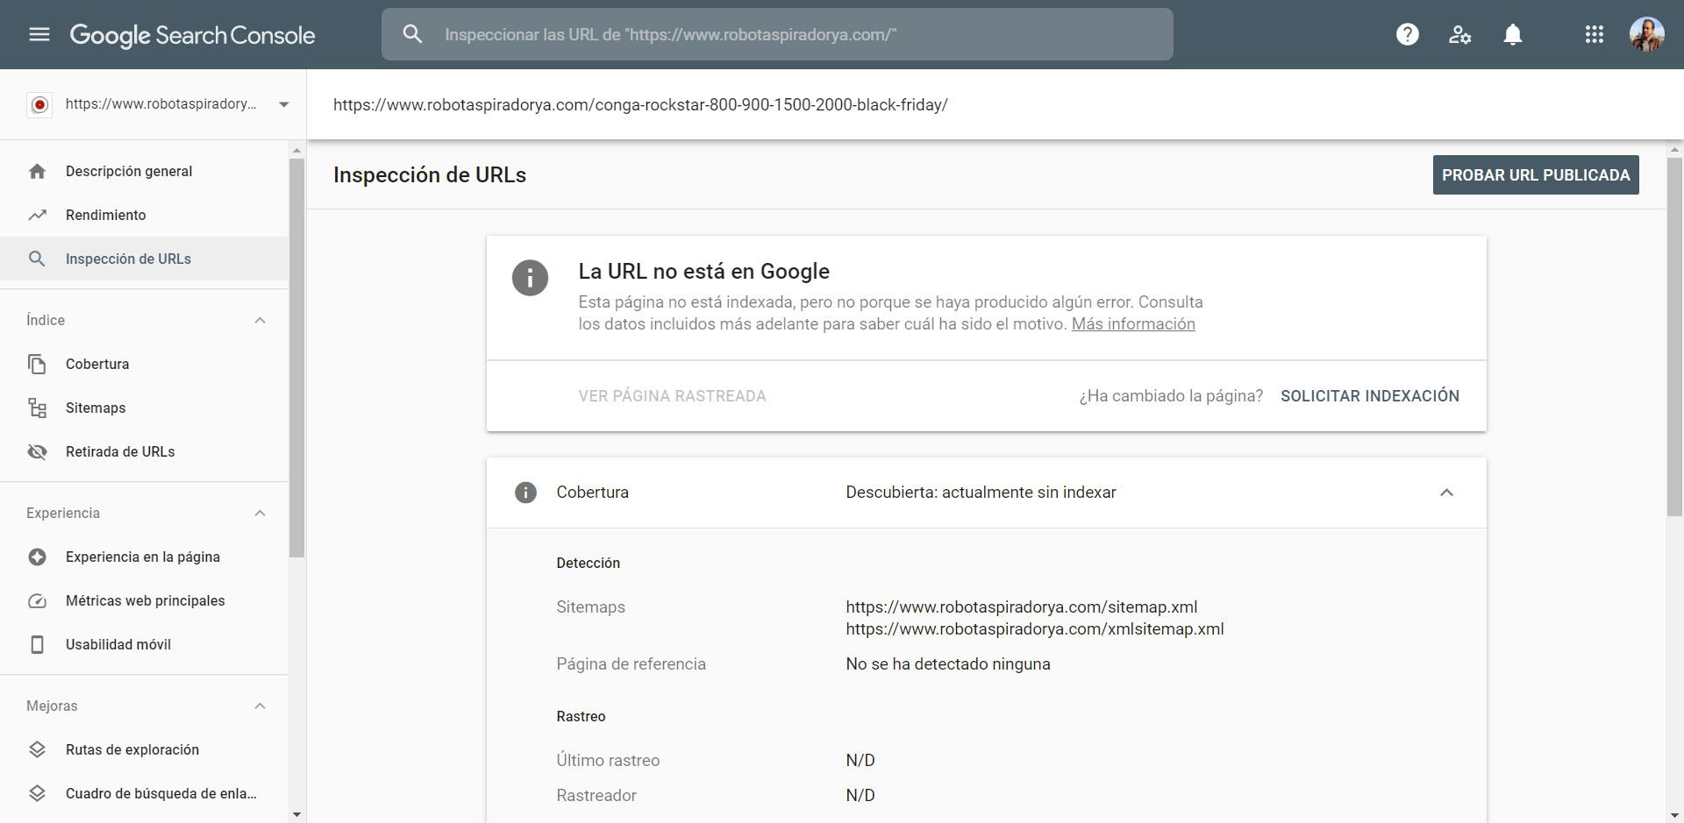Click the 'Página de referencia' label

click(x=631, y=663)
